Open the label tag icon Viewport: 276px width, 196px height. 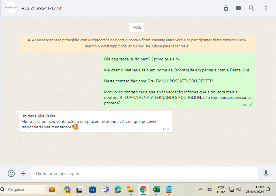pos(239,8)
